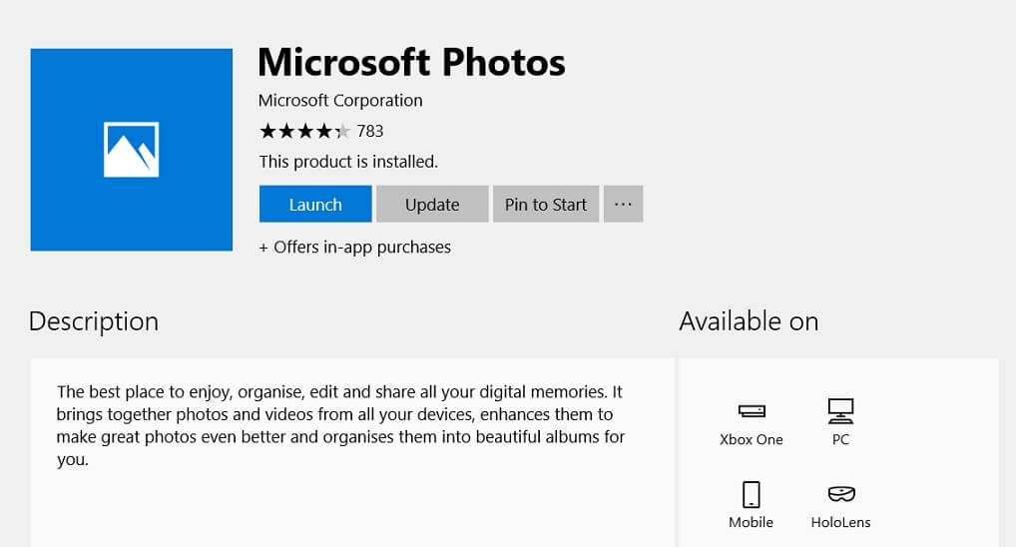Click the Xbox One label text
Screen dimensions: 1016x547
[x=752, y=439]
